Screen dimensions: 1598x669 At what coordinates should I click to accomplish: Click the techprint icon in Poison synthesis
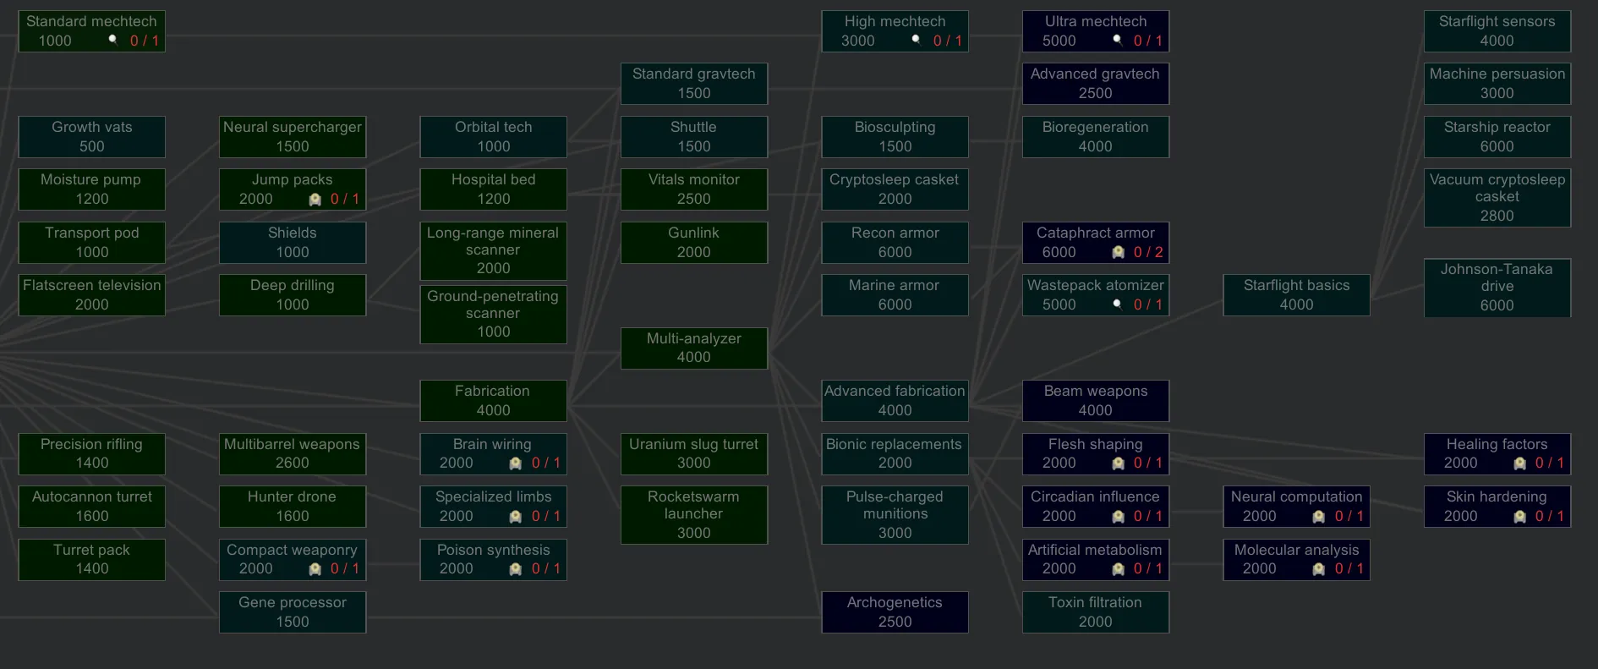(x=515, y=569)
